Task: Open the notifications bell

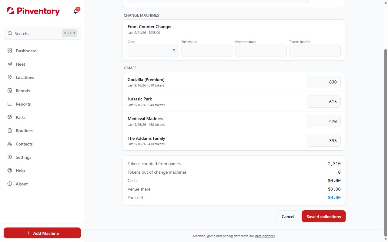Action: [76, 11]
